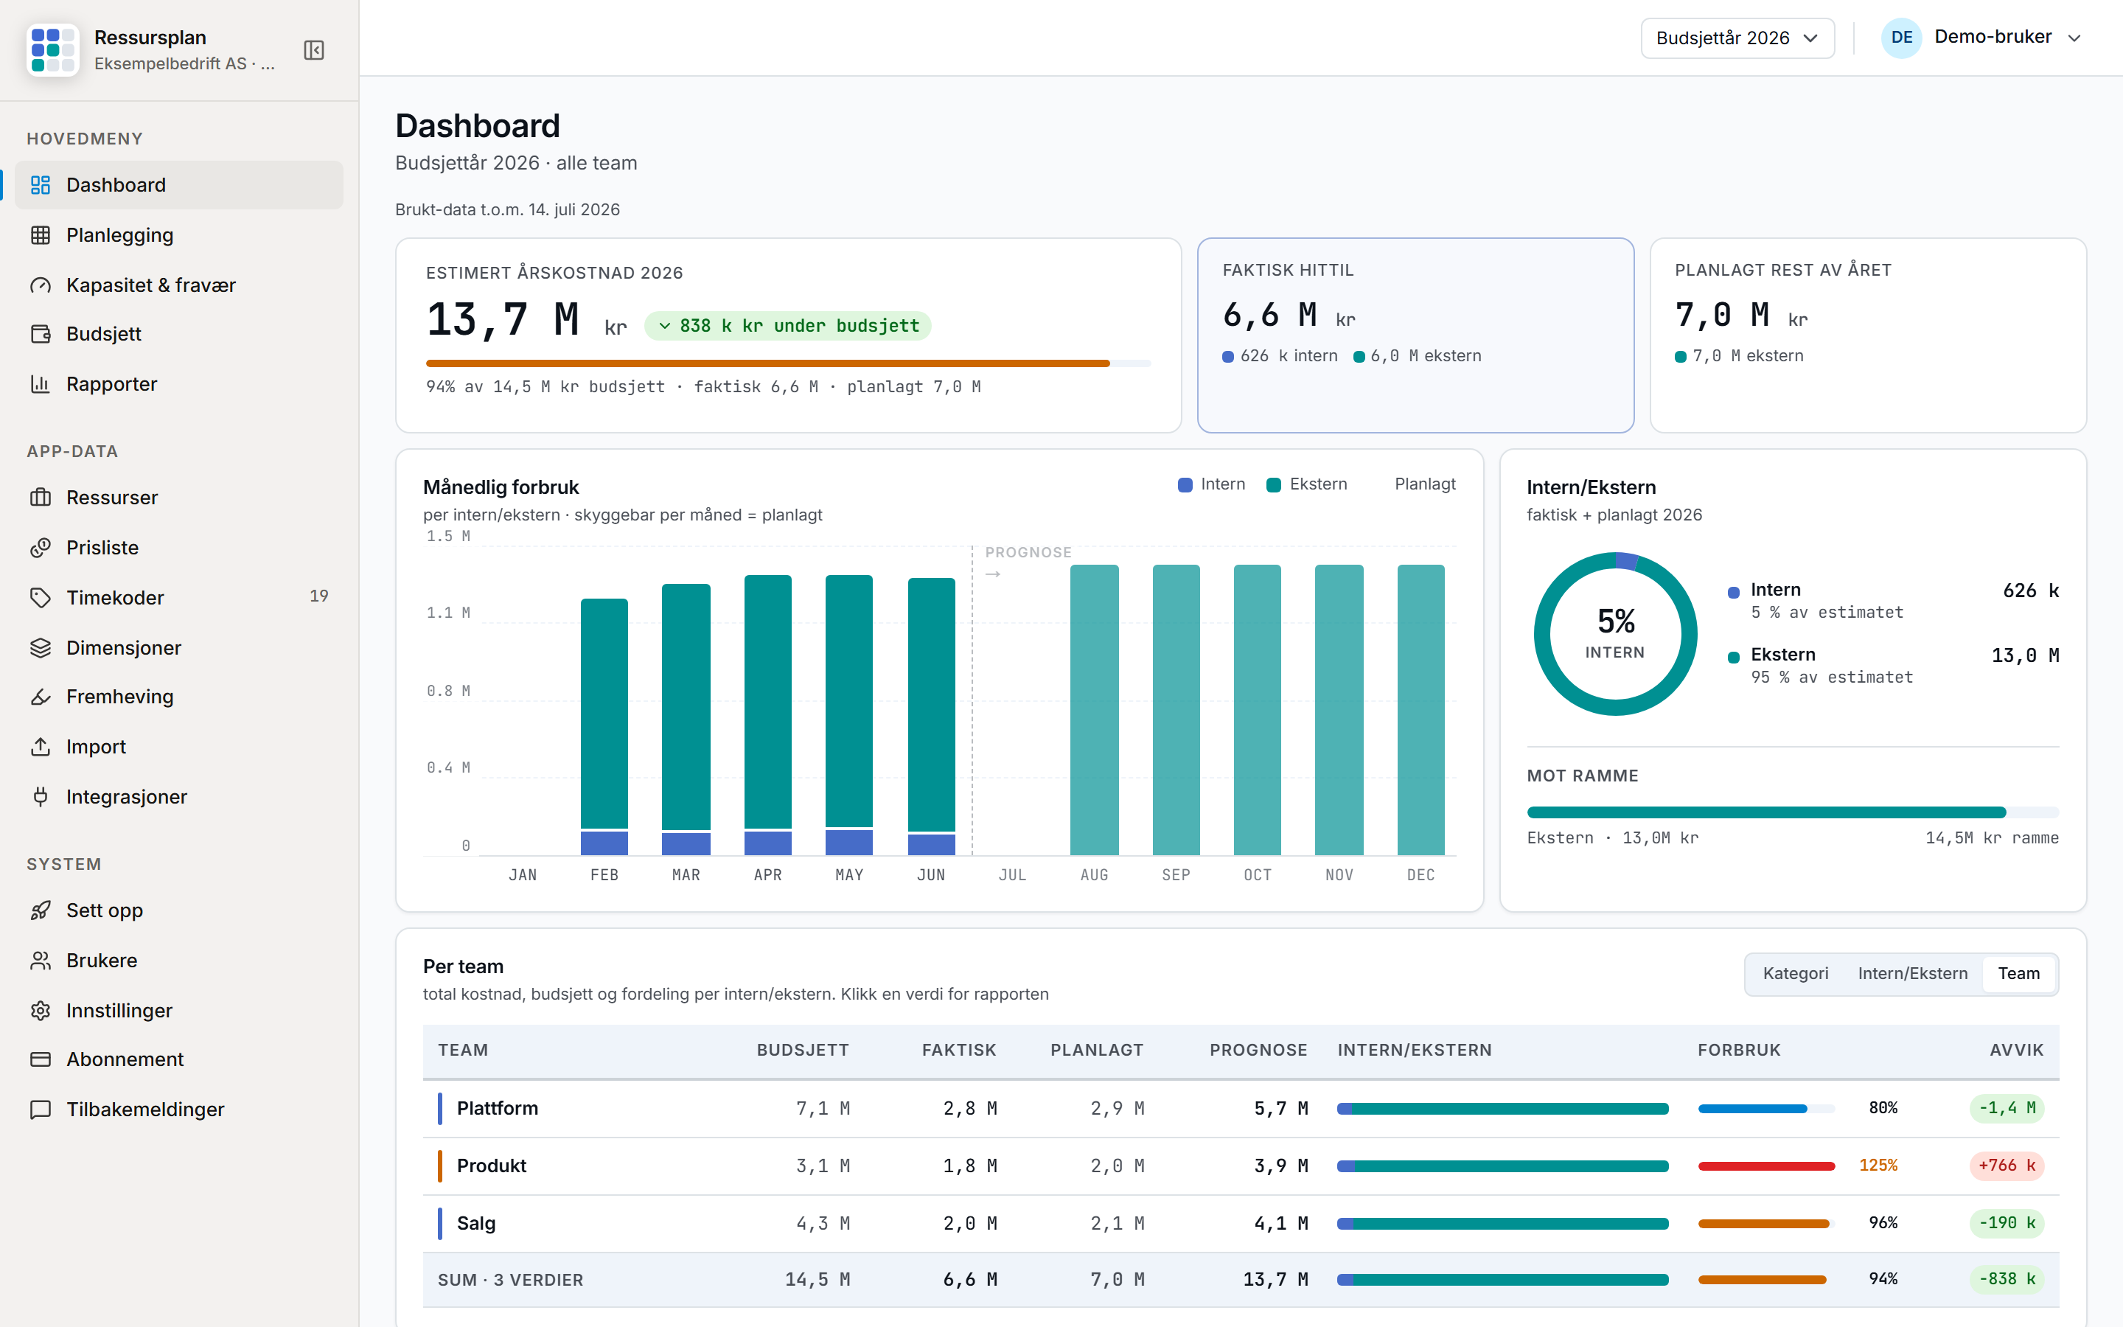
Task: Click the Abonnement credit card icon
Action: pyautogui.click(x=41, y=1059)
